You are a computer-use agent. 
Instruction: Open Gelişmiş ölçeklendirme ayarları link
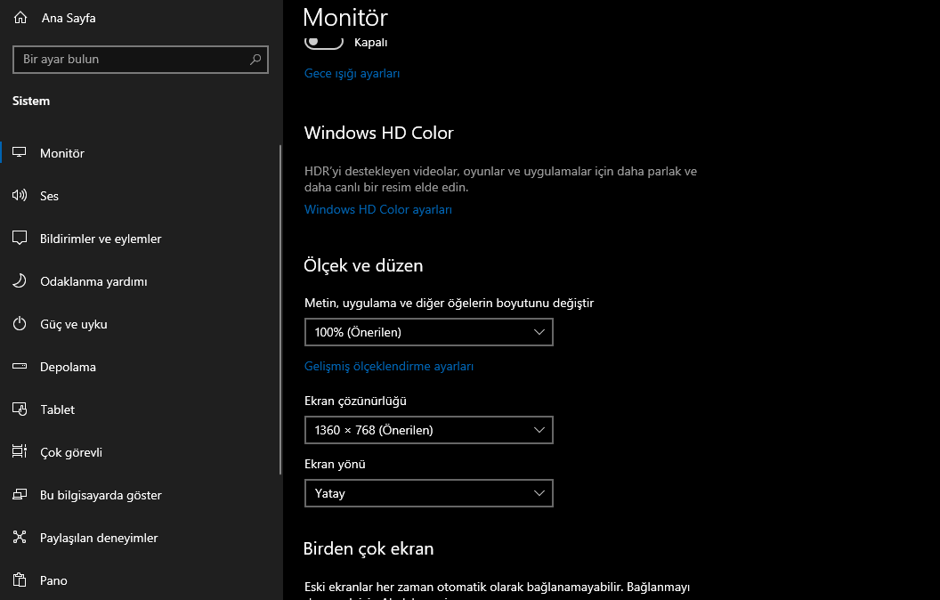coord(389,366)
